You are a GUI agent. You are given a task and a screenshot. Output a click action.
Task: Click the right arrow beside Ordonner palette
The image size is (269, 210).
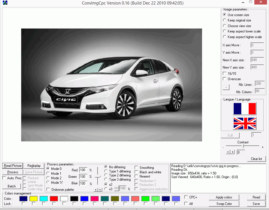[x=100, y=190]
